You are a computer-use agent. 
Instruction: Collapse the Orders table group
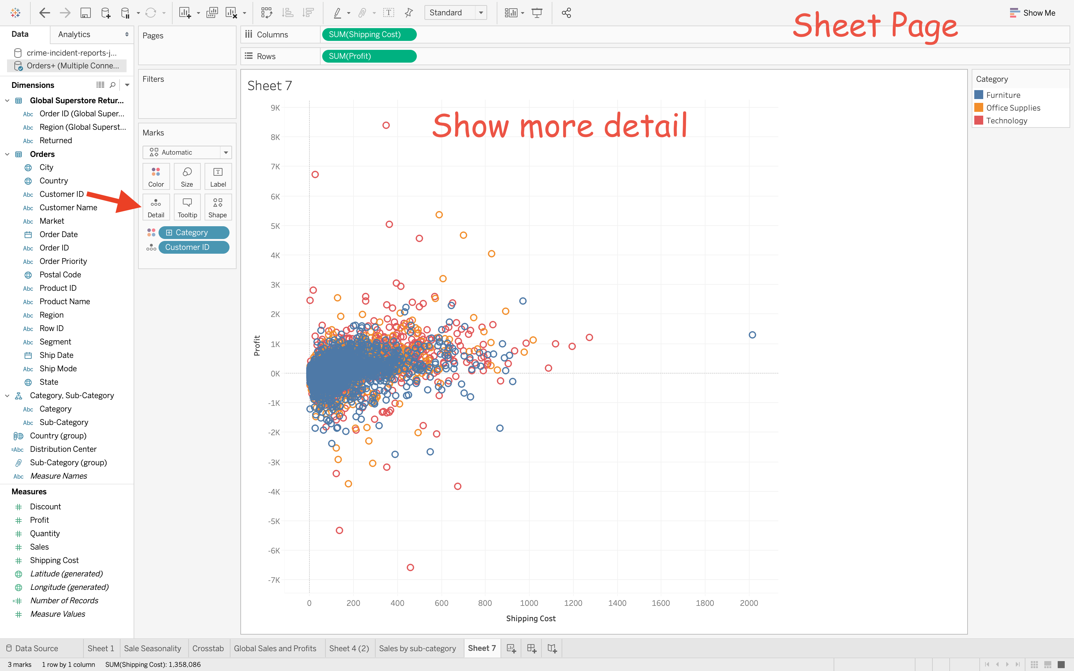pyautogui.click(x=7, y=154)
